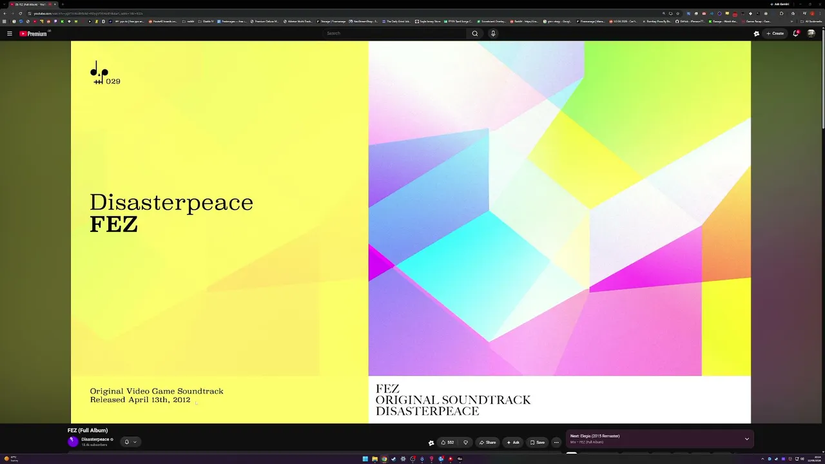The height and width of the screenshot is (464, 825).
Task: Go back in browser history
Action: 5,13
